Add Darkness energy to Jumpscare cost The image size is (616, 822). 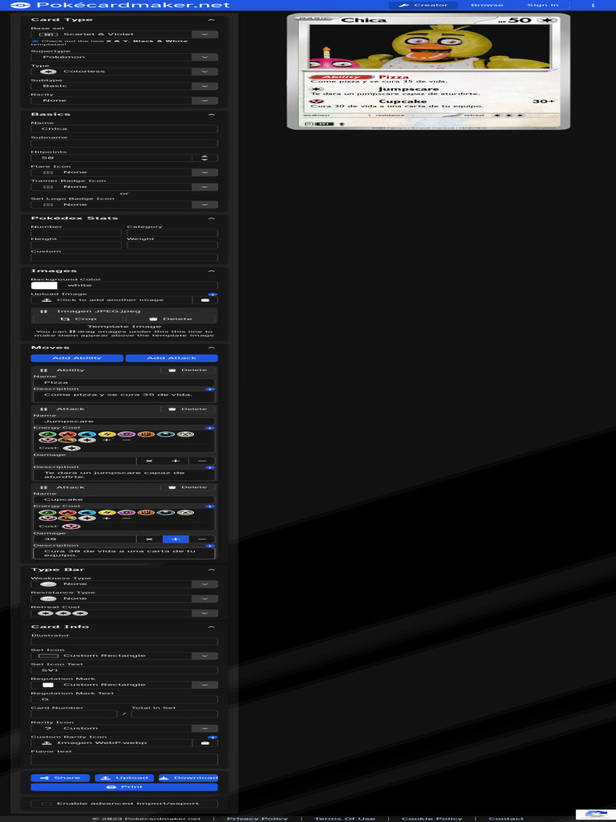[x=165, y=434]
